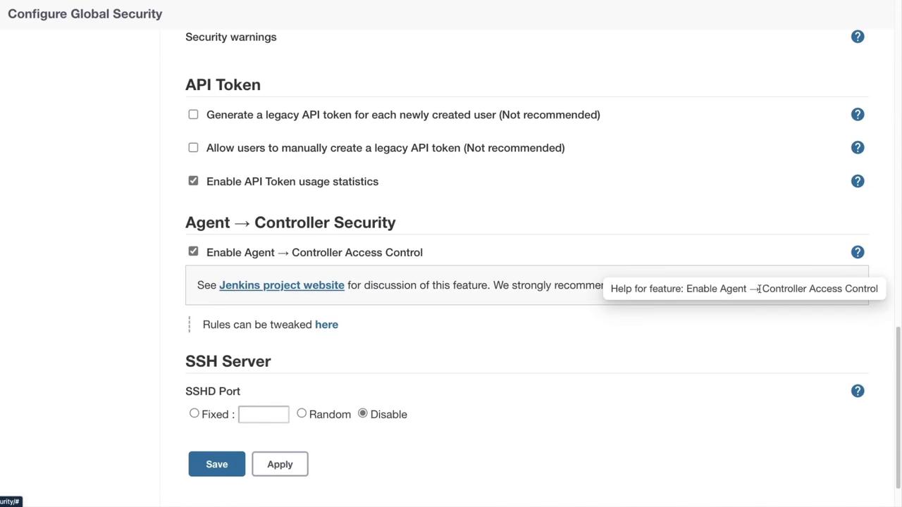
Task: Choose Random SSHD port option
Action: pos(302,413)
